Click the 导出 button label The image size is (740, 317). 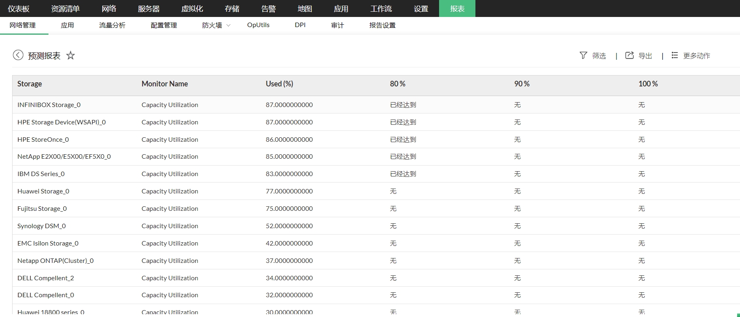[645, 56]
